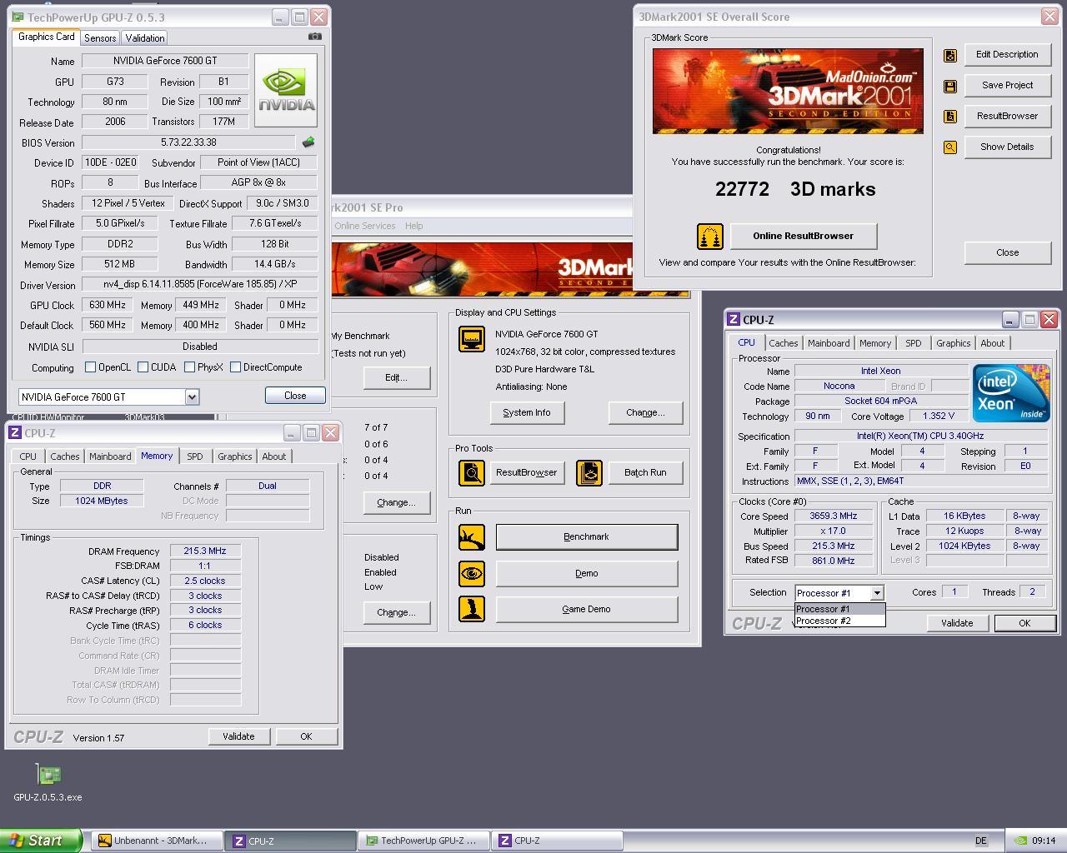Click Validate in right CPU-Z window
This screenshot has height=853, width=1067.
pos(957,623)
